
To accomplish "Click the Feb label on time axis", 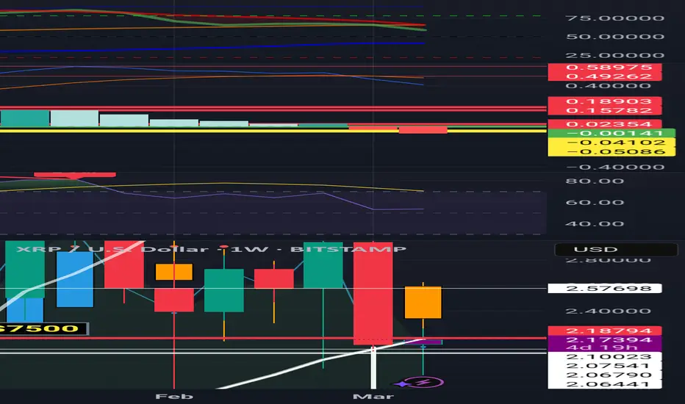I will point(174,397).
